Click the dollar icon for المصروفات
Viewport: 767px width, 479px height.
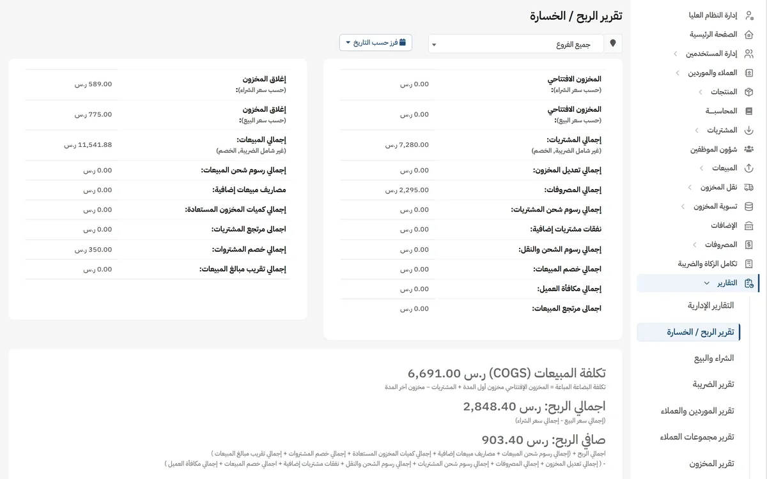pyautogui.click(x=749, y=245)
